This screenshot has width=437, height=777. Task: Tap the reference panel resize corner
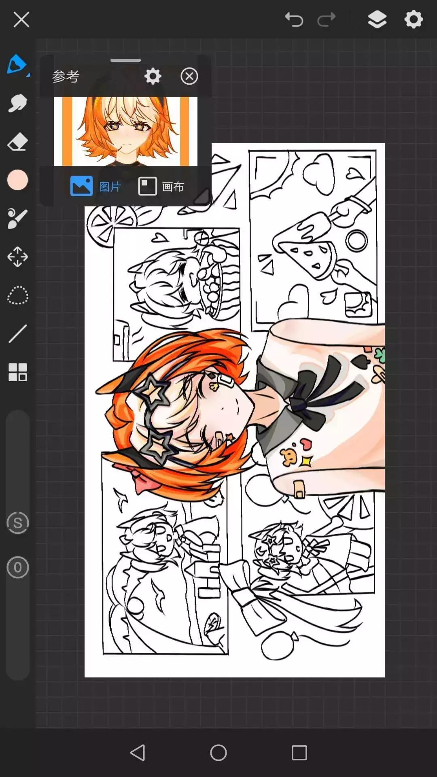tap(202, 196)
